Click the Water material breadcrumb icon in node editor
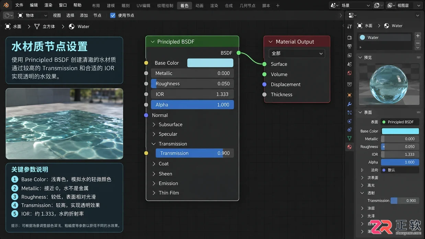 click(x=72, y=26)
